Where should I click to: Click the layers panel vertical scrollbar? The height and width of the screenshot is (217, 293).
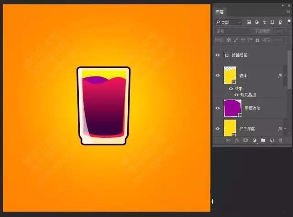(289, 69)
